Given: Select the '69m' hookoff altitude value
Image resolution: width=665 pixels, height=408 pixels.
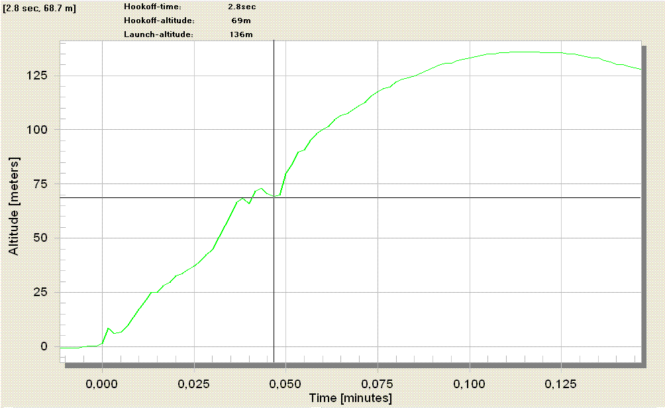Looking at the screenshot, I should point(241,21).
